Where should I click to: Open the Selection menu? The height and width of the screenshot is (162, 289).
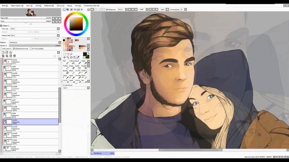[x=49, y=6]
